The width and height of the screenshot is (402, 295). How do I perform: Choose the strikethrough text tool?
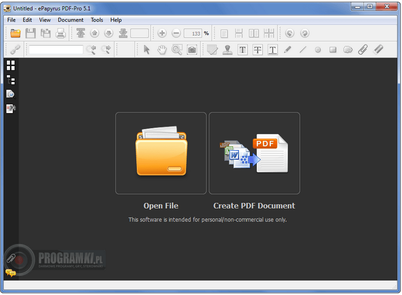click(257, 50)
